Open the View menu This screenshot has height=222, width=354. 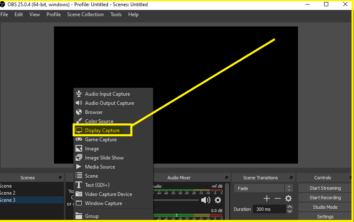point(34,14)
